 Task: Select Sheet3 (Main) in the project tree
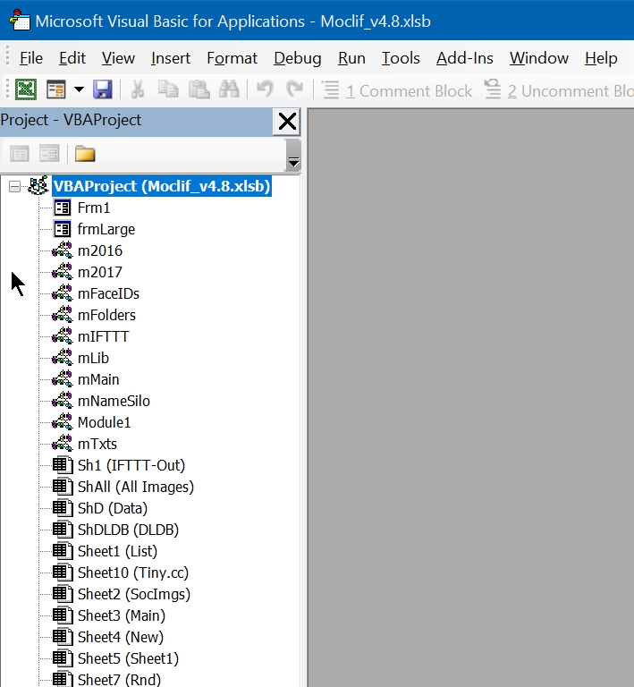pyautogui.click(x=121, y=615)
